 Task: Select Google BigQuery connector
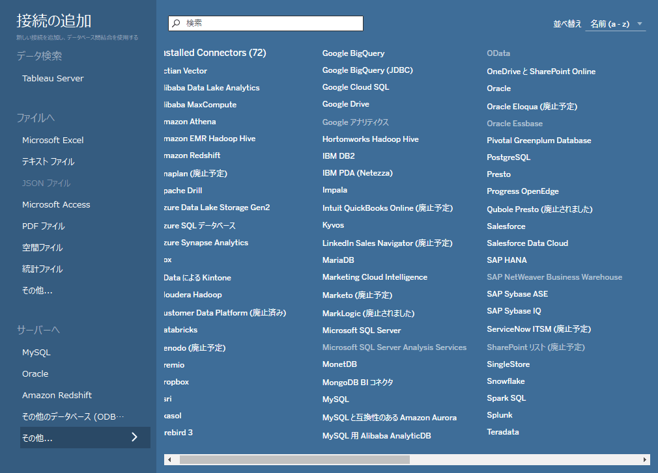click(x=353, y=53)
